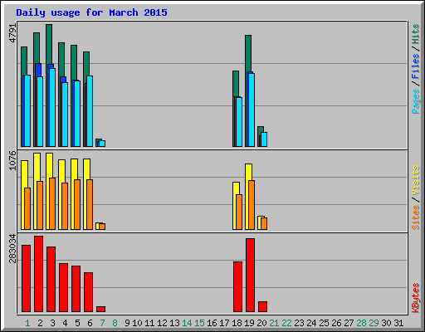
Task: Select day label '16' on the x-axis
Action: click(x=212, y=323)
